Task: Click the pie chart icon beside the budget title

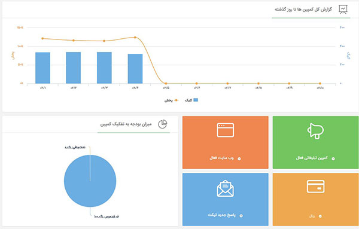Action: pos(163,124)
